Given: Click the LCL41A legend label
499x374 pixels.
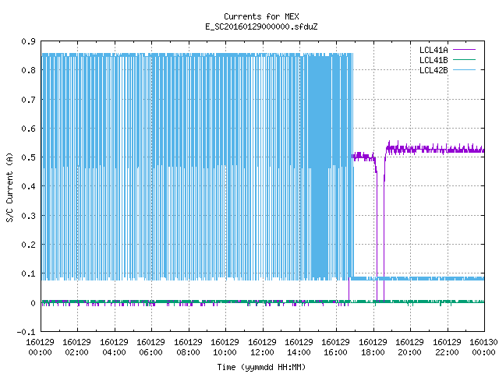Looking at the screenshot, I should coord(434,50).
